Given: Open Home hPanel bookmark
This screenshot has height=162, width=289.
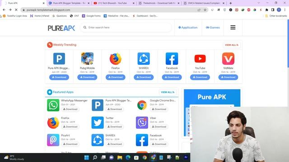Looking at the screenshot, I should click(x=40, y=16).
